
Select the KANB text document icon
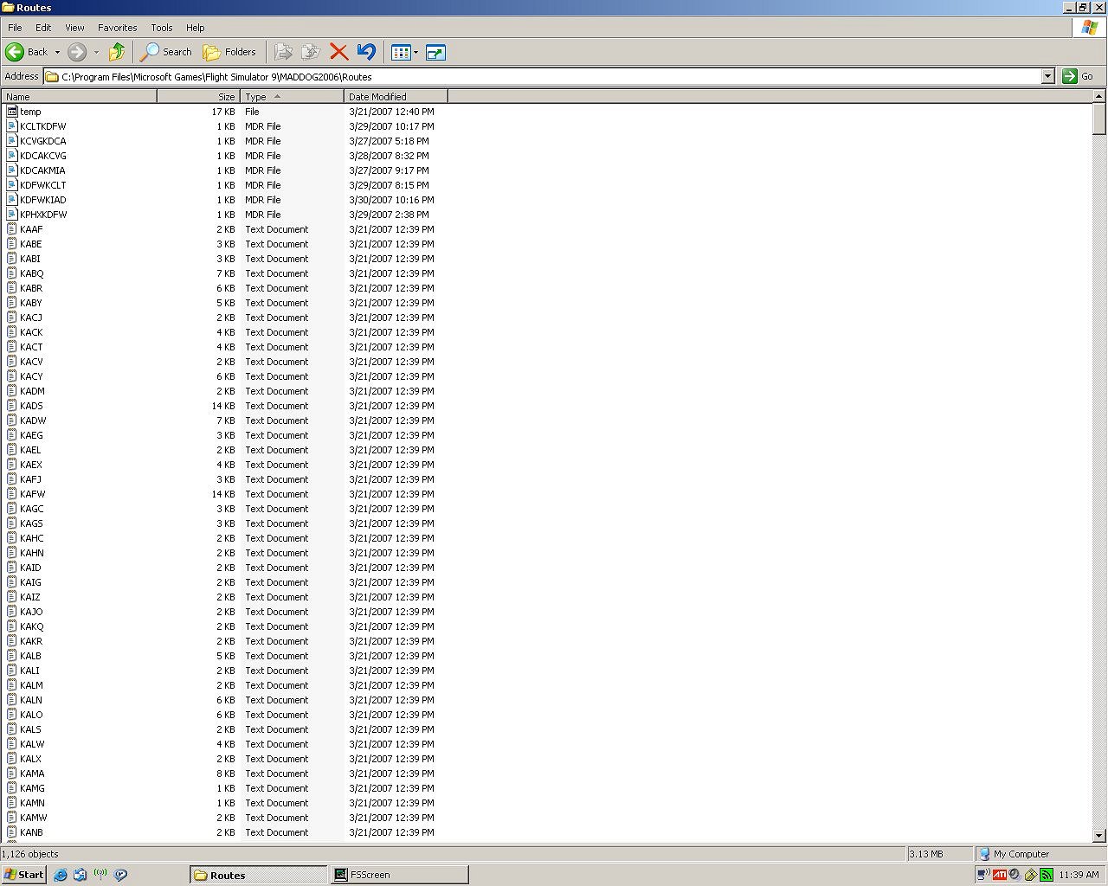pos(12,832)
